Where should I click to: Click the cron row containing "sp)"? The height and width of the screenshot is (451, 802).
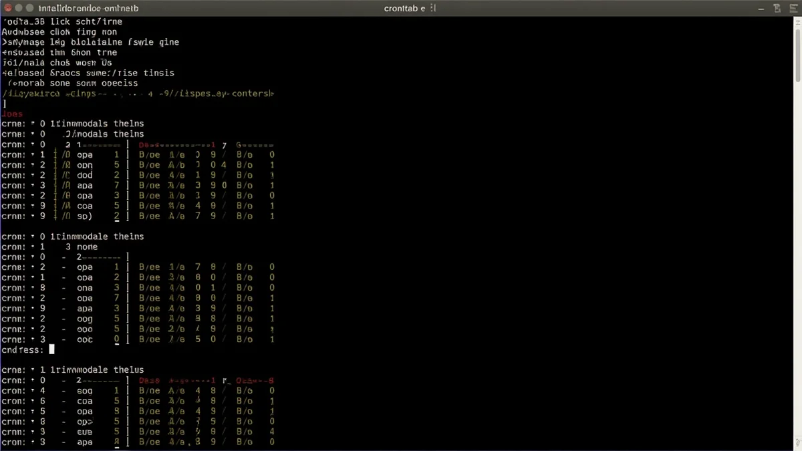[x=138, y=216]
